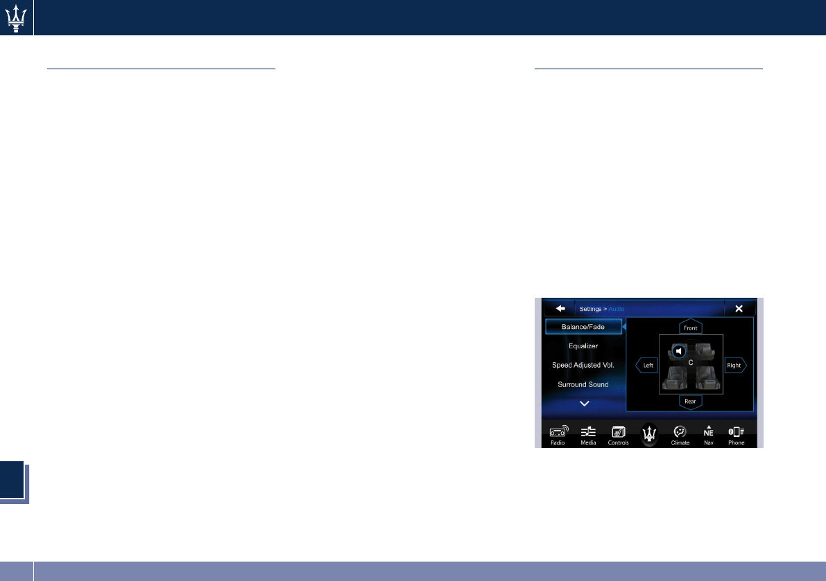Open the Climate screen
826x581 pixels.
coord(680,436)
